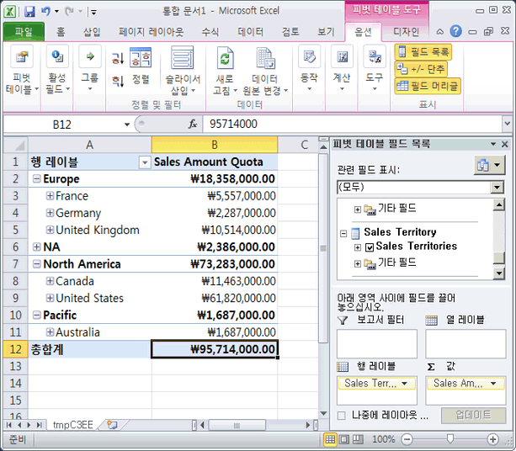
Task: Open the File (파일) tab
Action: [24, 32]
